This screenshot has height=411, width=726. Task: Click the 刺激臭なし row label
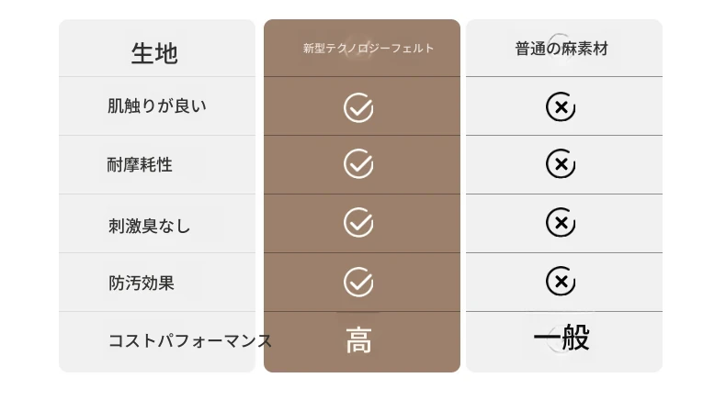(x=150, y=226)
